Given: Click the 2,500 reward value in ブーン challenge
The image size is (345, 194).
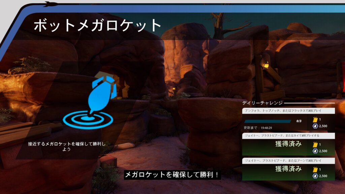Looking at the screenshot, I should [x=323, y=176].
